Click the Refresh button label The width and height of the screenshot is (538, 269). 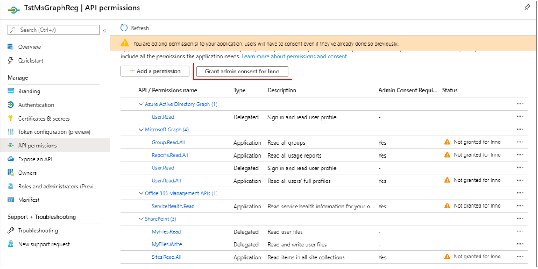[140, 28]
